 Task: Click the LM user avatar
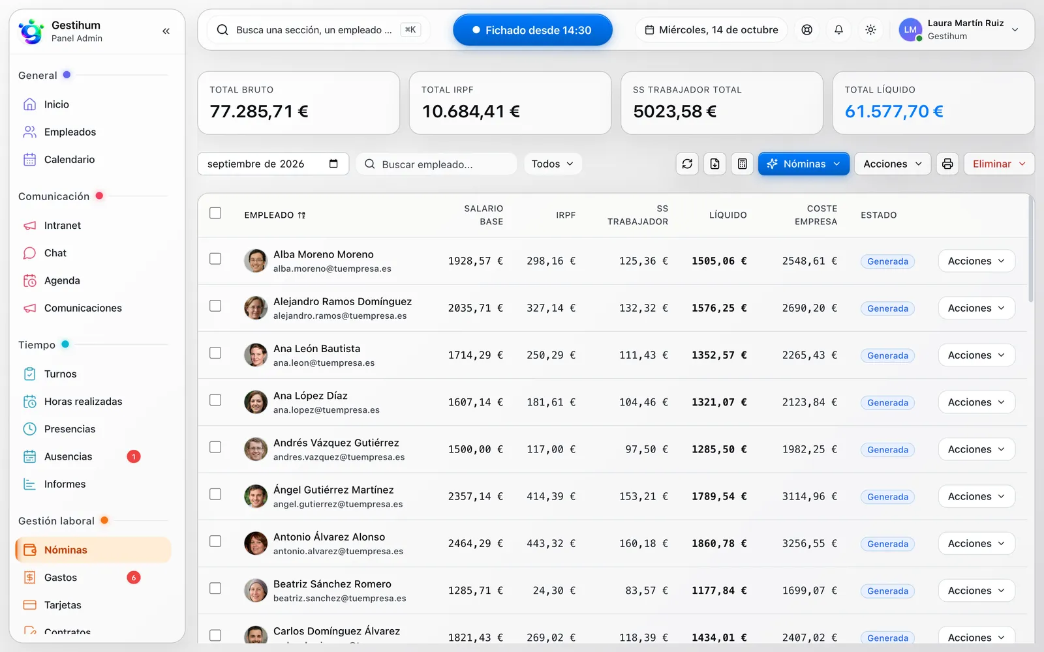click(910, 30)
